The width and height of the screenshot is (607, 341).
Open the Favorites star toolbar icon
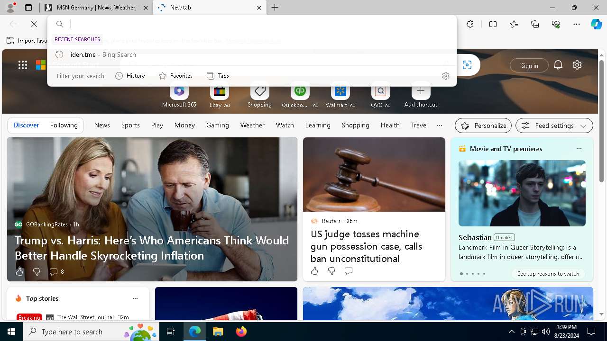coord(514,24)
